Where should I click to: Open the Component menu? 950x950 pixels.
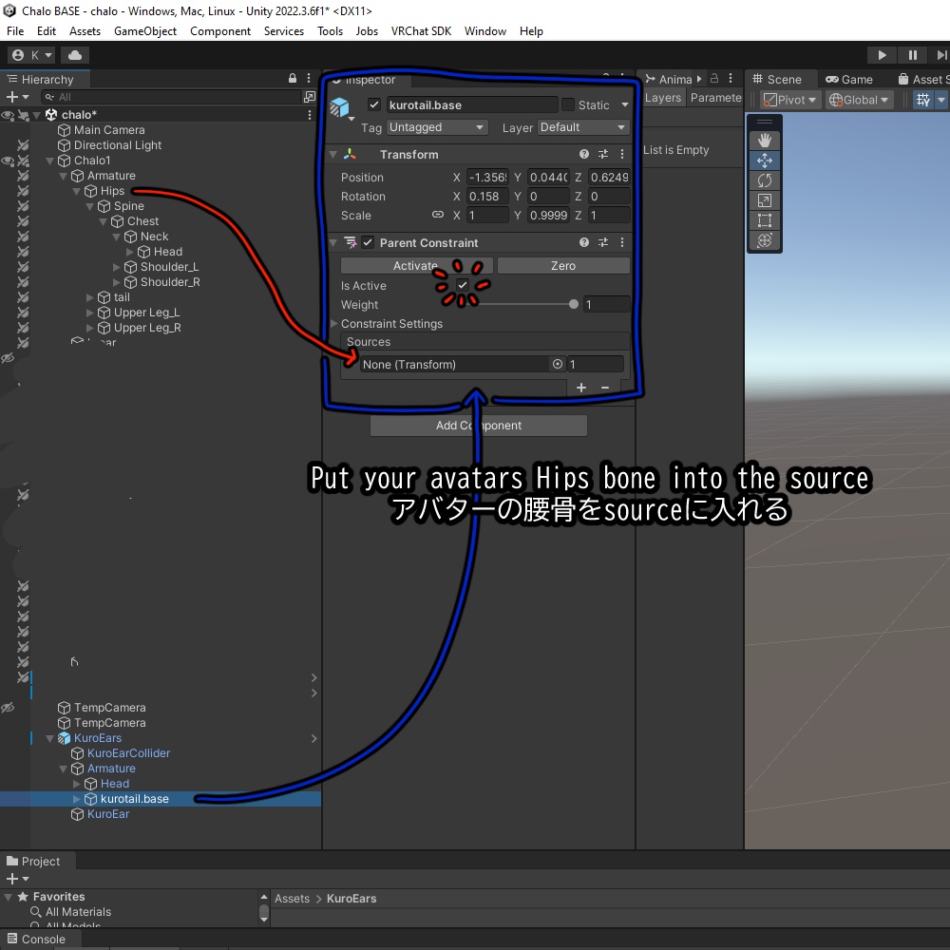point(220,31)
